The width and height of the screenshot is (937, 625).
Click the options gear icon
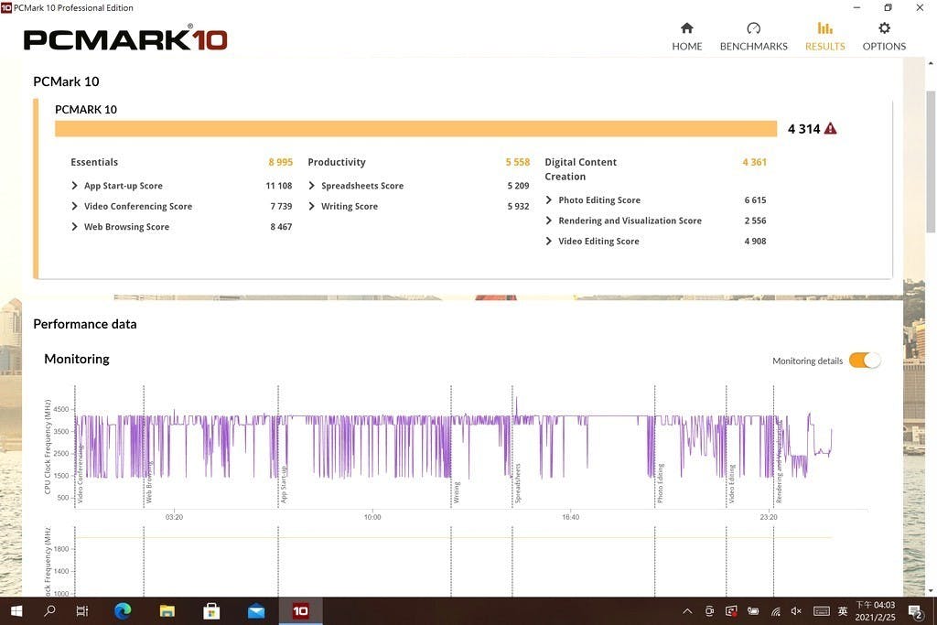(884, 28)
